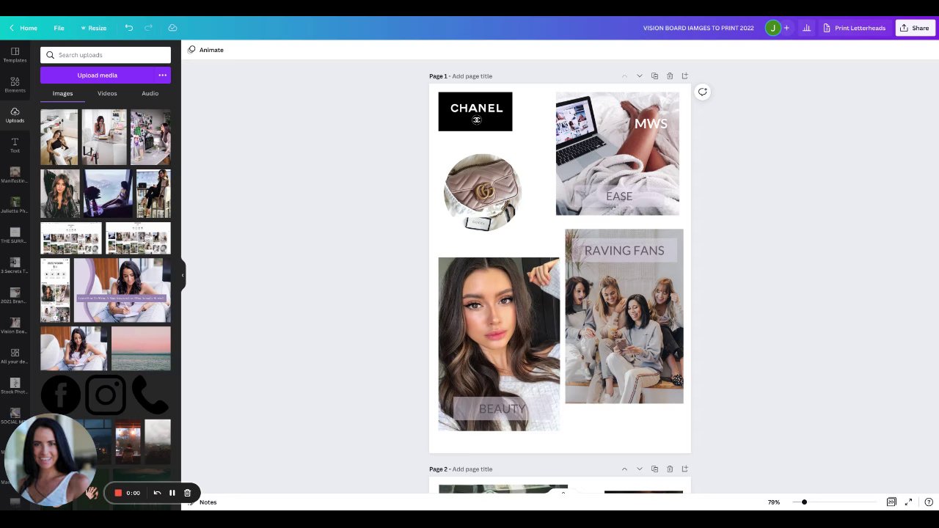This screenshot has width=939, height=528.
Task: Select the phone icon upload thumbnail
Action: tap(150, 395)
